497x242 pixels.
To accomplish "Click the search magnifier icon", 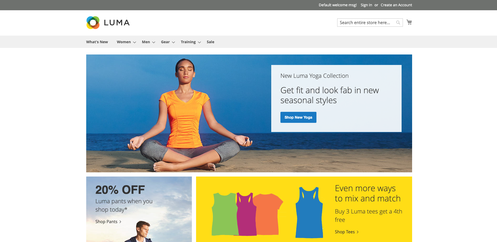I will tap(398, 23).
